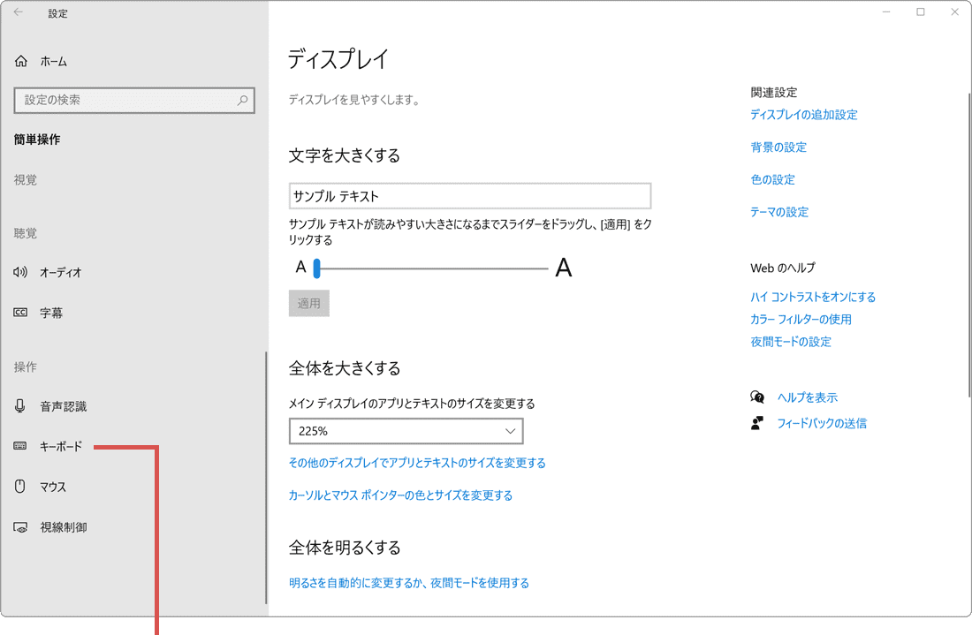
Task: Open 字幕 settings via the CC icon
Action: [x=19, y=312]
